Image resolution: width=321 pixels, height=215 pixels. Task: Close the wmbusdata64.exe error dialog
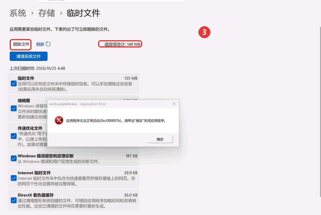tap(174, 104)
